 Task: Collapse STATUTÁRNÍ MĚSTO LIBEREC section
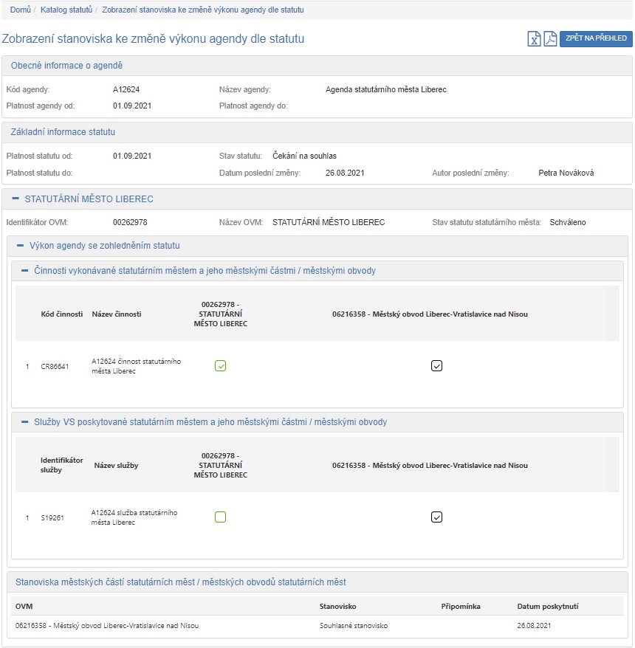(16, 199)
